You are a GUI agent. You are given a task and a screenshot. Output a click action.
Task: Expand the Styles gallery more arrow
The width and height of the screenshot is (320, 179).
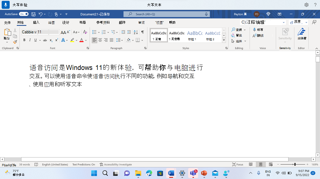[x=224, y=40]
